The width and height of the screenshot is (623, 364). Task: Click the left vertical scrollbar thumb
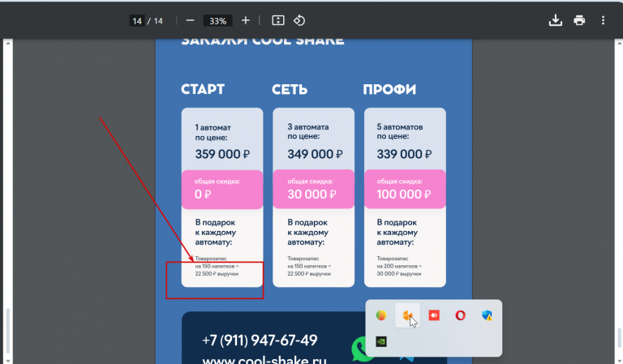(8, 330)
